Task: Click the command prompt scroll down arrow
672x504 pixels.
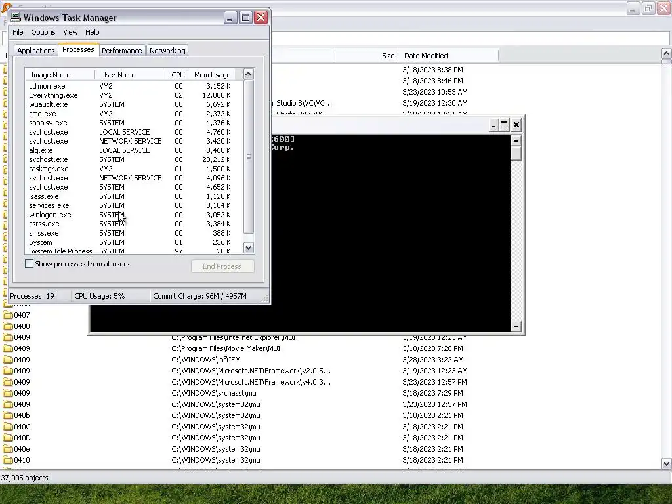Action: pos(516,327)
